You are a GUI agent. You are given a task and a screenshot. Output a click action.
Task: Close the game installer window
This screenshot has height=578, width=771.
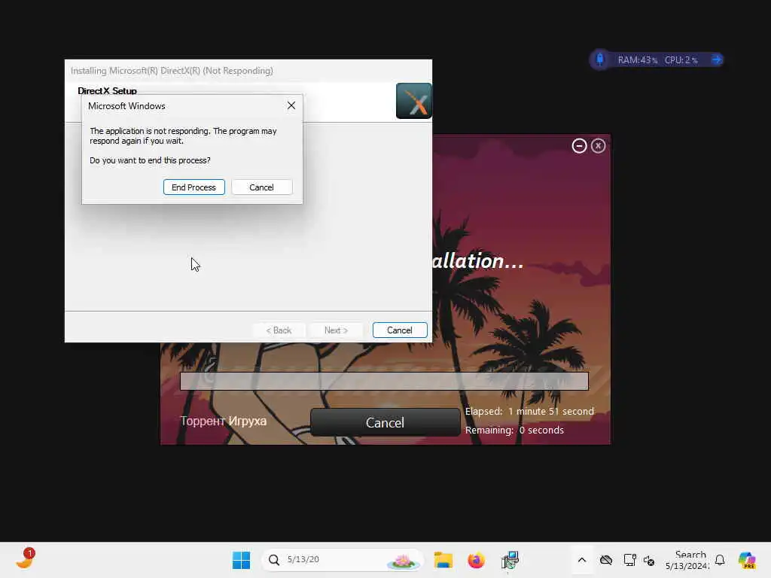pyautogui.click(x=598, y=146)
